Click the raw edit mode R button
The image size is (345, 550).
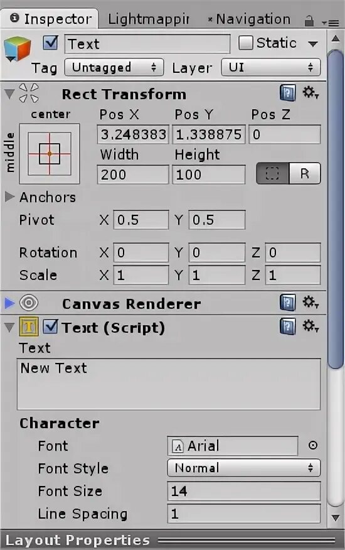point(305,173)
